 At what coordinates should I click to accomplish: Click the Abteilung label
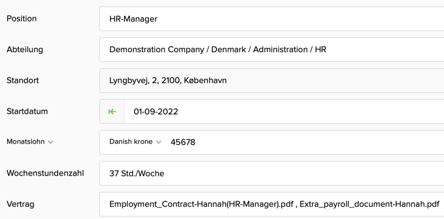(25, 49)
